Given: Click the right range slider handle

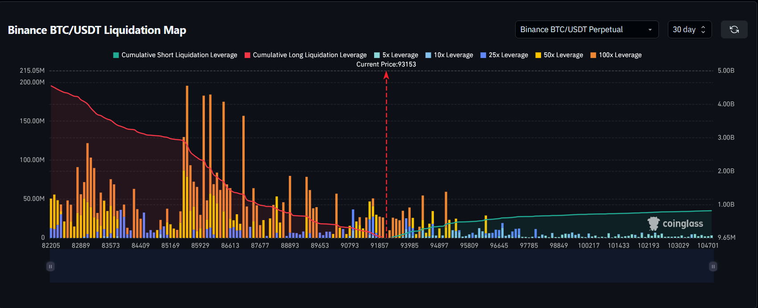Looking at the screenshot, I should point(713,266).
